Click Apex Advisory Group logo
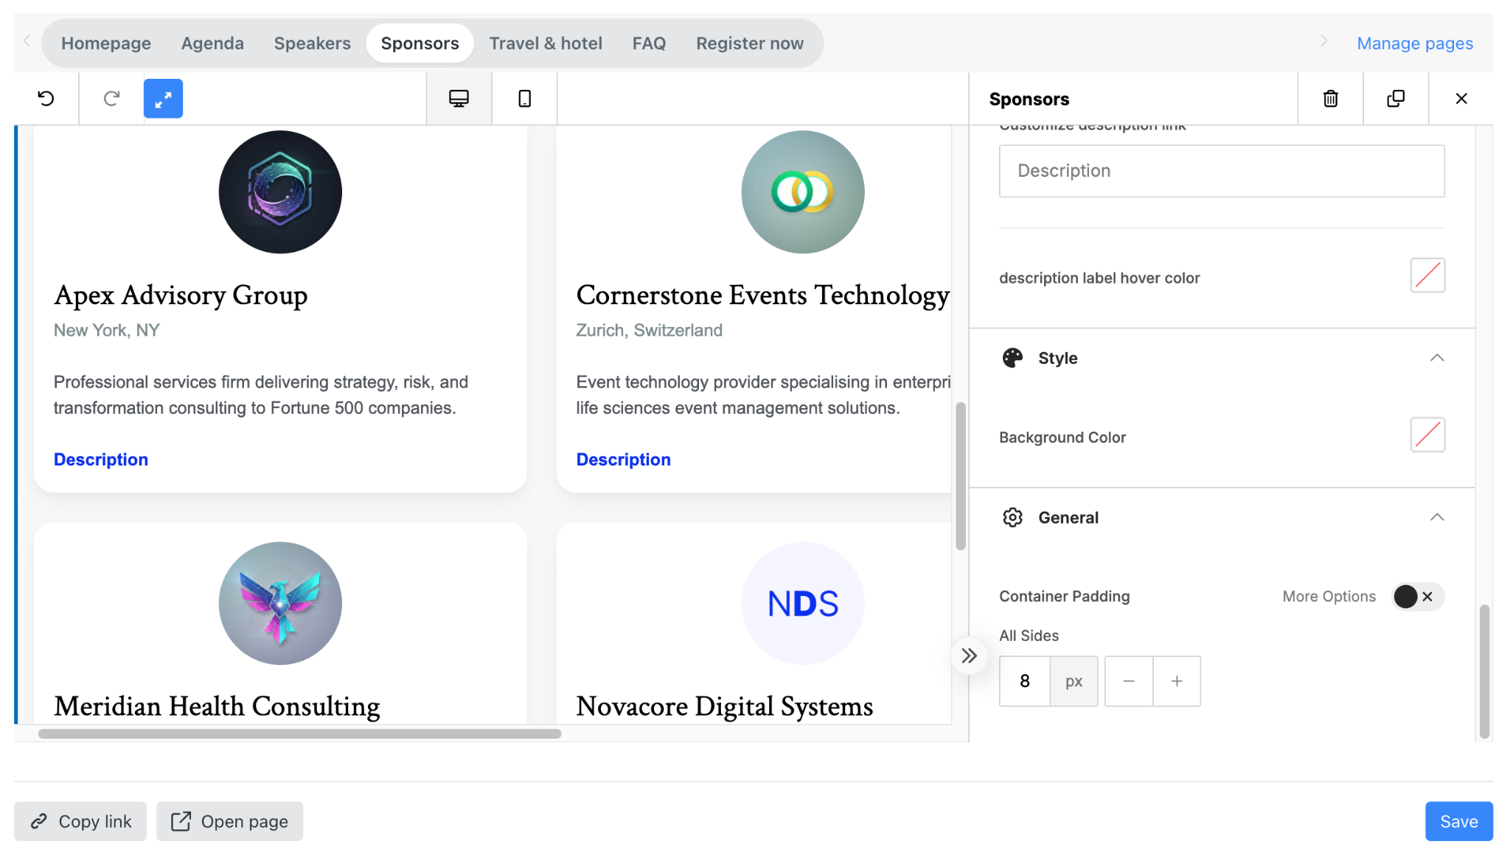Screen dimensions: 1510x861 (x=280, y=192)
